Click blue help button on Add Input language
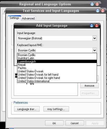This screenshot has width=107, height=129. pyautogui.click(x=92, y=25)
